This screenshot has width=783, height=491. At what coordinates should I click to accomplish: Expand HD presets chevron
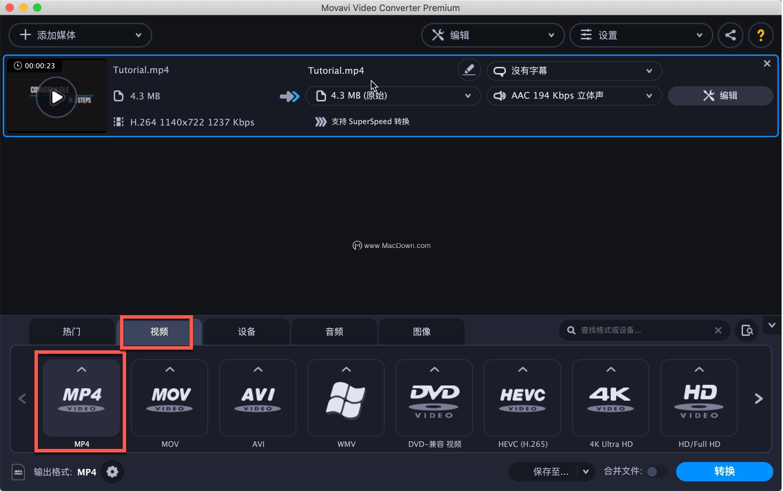point(699,369)
